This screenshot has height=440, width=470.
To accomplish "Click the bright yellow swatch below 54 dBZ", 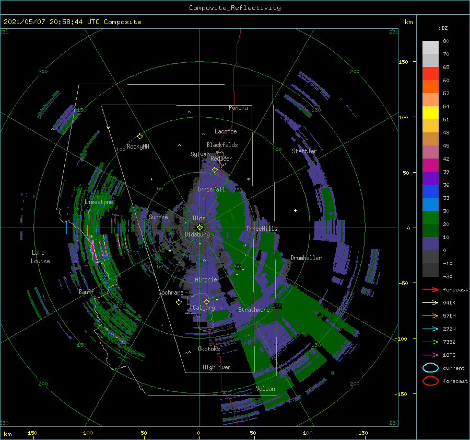I will [x=430, y=113].
